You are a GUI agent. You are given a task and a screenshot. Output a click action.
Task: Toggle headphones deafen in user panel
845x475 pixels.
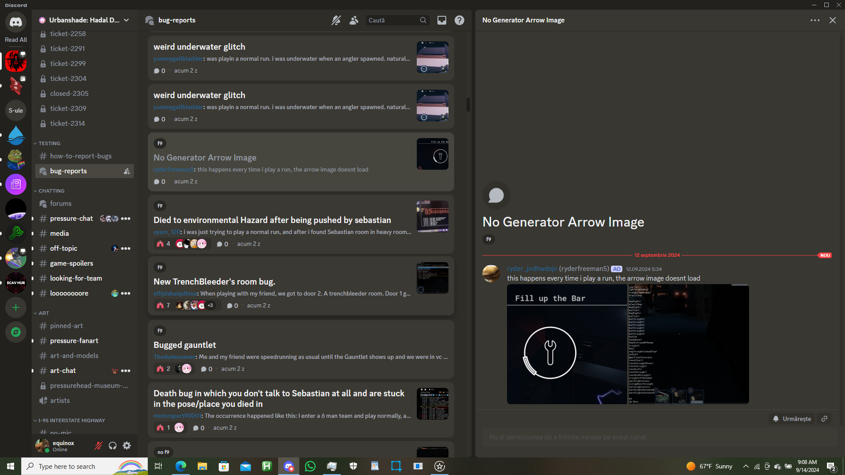pos(113,446)
